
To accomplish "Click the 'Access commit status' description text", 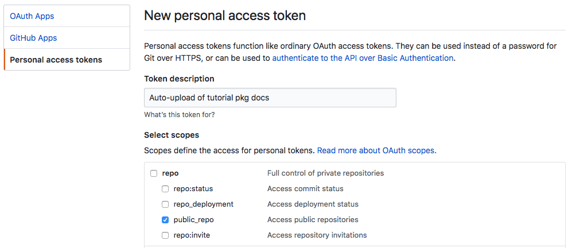I will pos(305,189).
